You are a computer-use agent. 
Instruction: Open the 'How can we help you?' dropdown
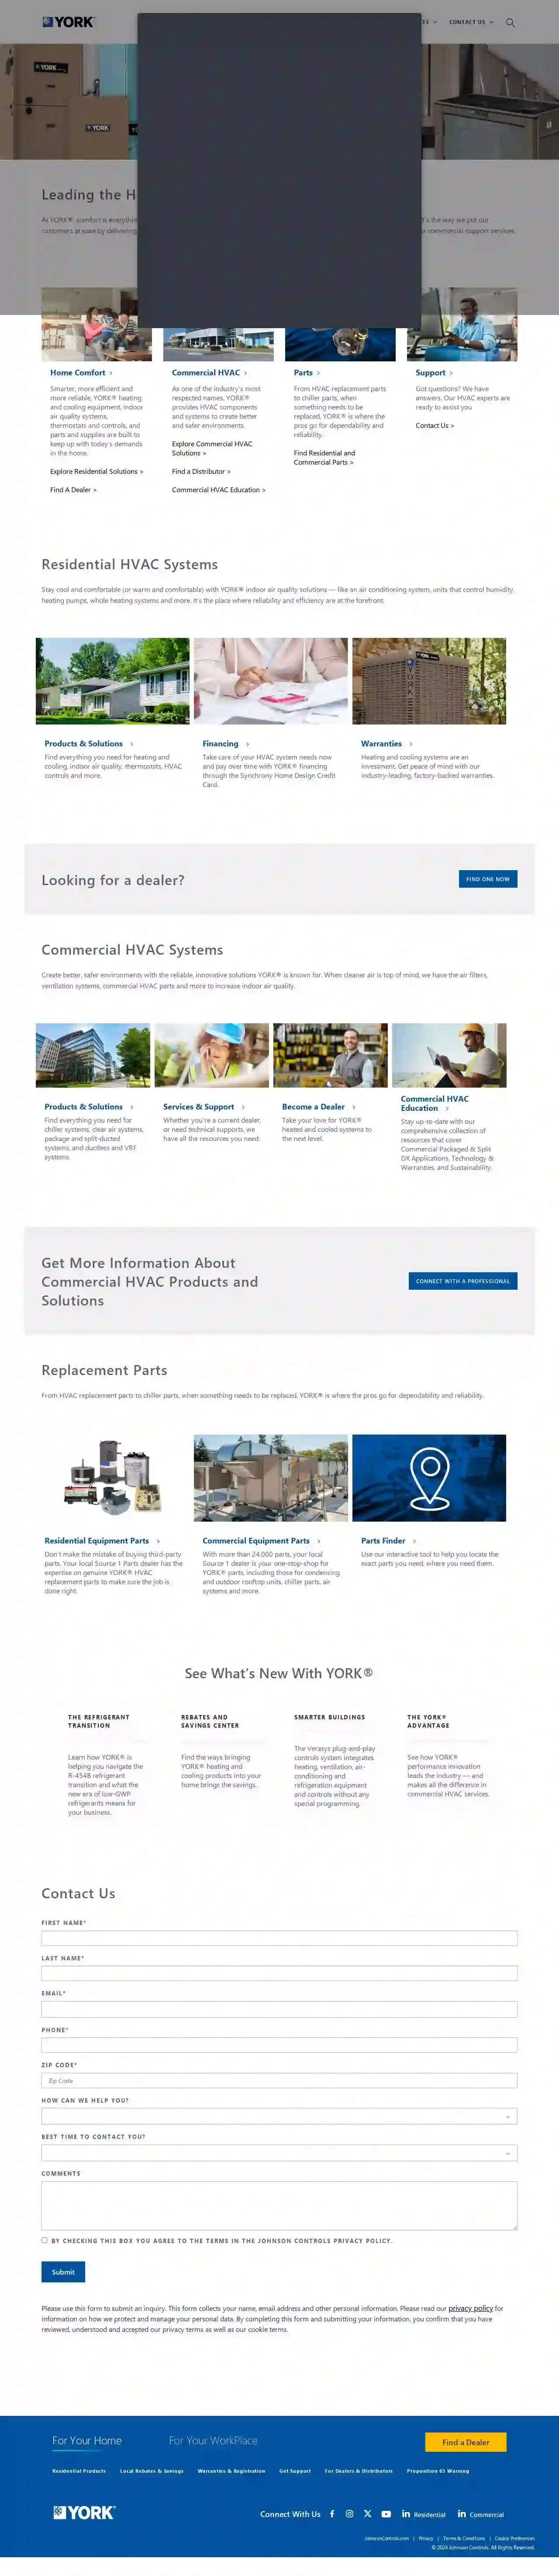(279, 2116)
